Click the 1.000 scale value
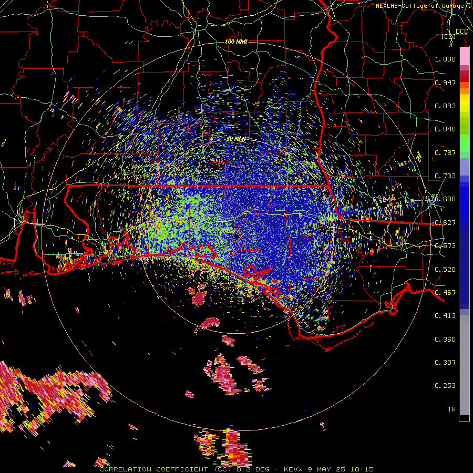 [x=445, y=59]
